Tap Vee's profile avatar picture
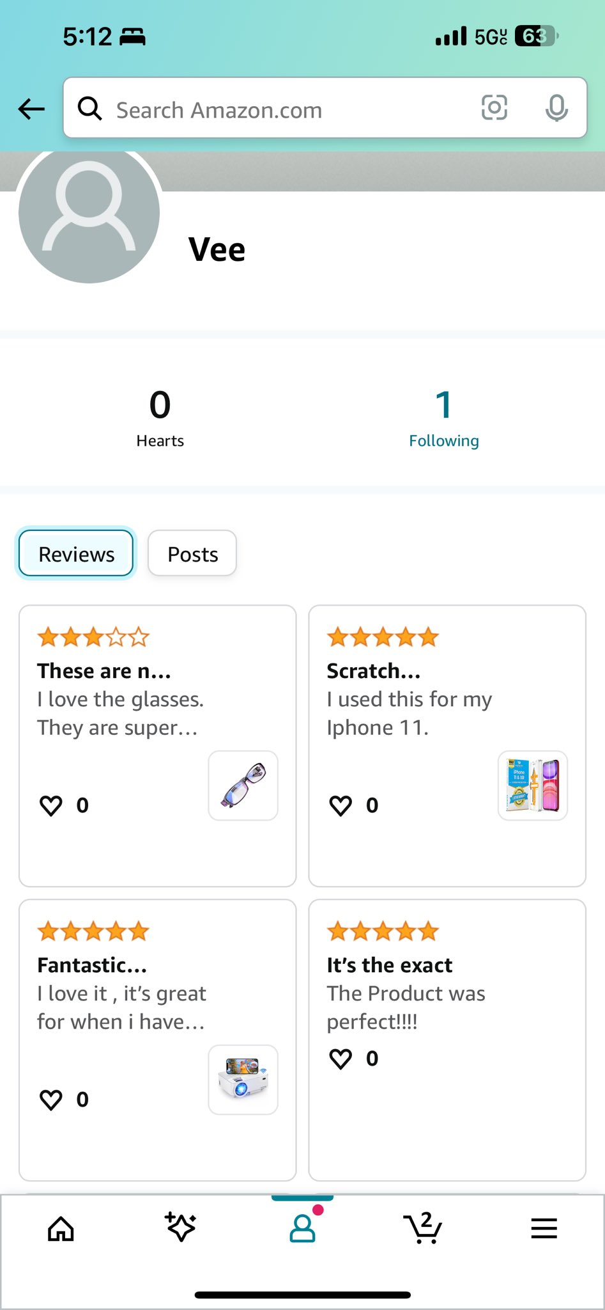 pyautogui.click(x=89, y=214)
